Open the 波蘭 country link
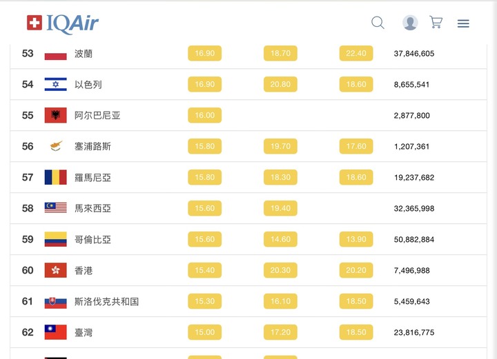Image resolution: width=497 pixels, height=359 pixels. pyautogui.click(x=84, y=54)
